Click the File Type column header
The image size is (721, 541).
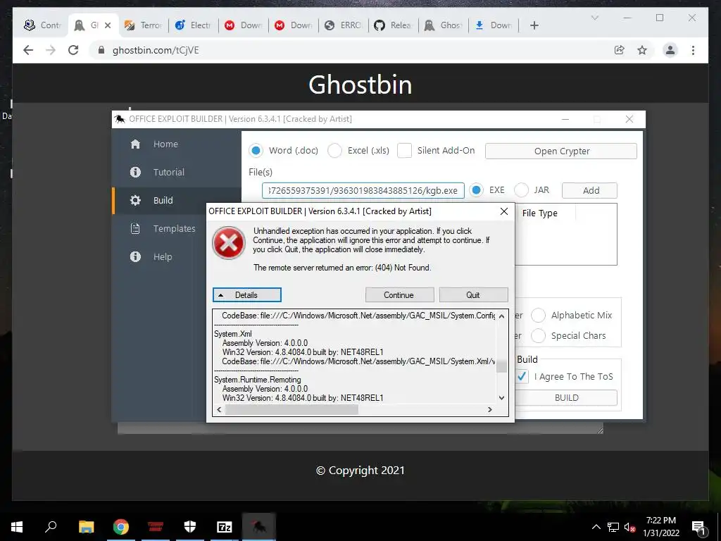[540, 213]
